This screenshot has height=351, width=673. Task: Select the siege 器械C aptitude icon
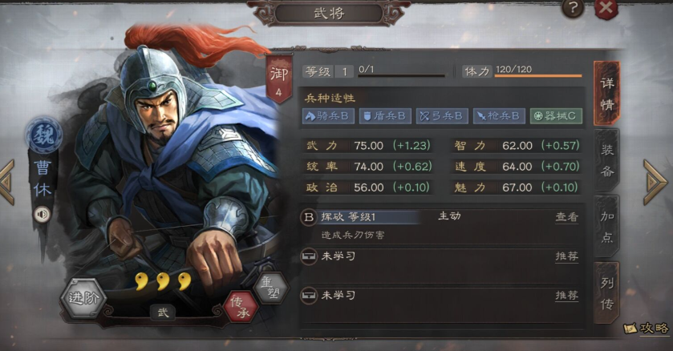556,116
